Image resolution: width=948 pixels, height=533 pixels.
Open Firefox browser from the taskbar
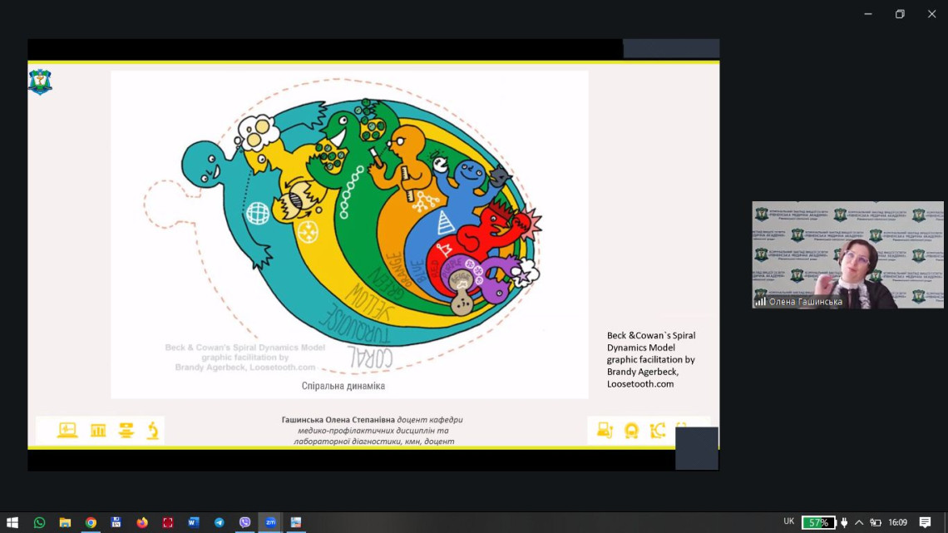pos(142,523)
